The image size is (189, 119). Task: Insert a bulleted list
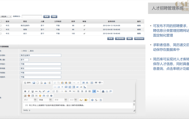pos(57,91)
